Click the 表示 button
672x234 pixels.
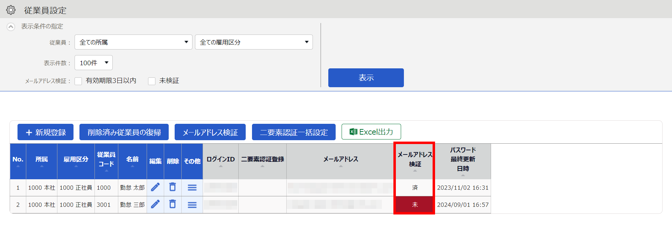[x=366, y=78]
